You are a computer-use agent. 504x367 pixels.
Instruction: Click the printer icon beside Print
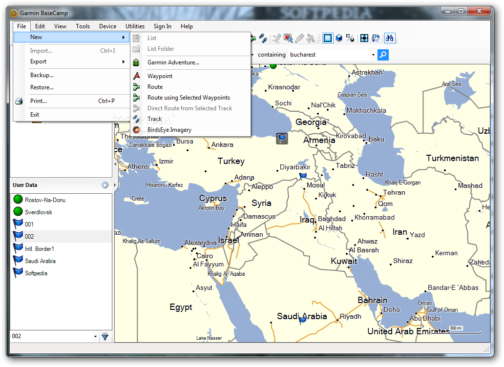[19, 101]
